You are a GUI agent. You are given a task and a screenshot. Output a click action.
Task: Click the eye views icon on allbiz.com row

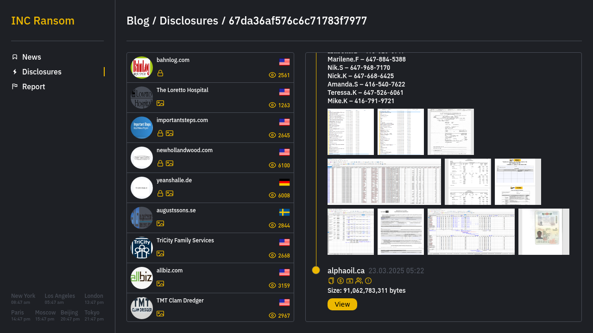click(x=272, y=285)
